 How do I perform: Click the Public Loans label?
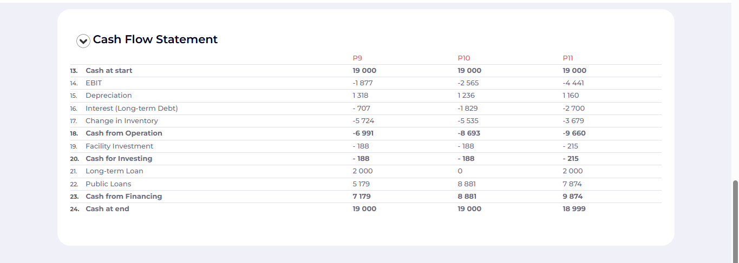(x=108, y=184)
